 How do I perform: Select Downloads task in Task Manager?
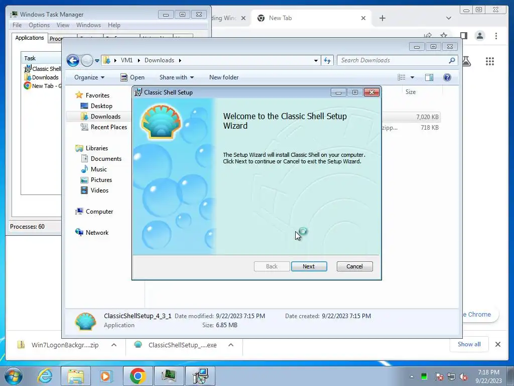(41, 77)
